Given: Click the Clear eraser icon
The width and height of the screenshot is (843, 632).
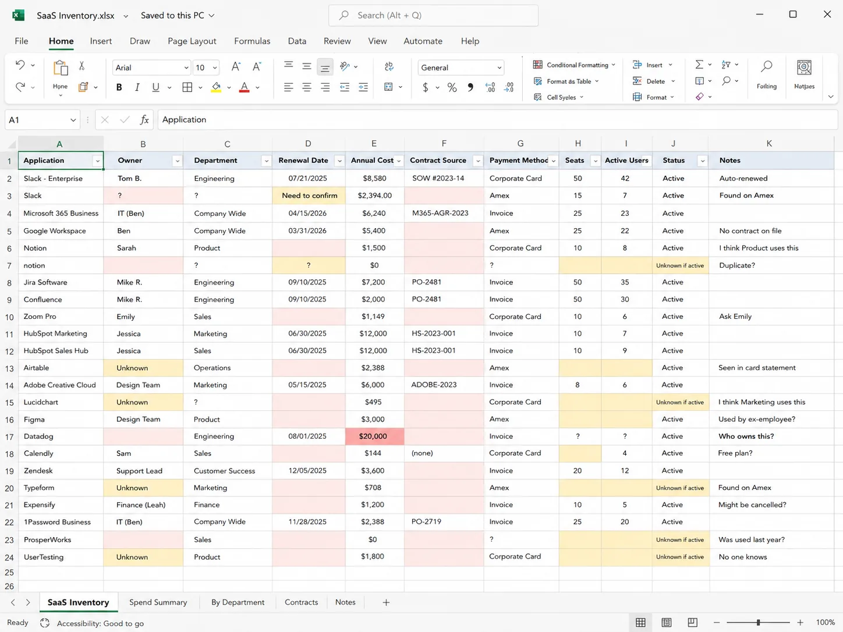Looking at the screenshot, I should coord(700,97).
